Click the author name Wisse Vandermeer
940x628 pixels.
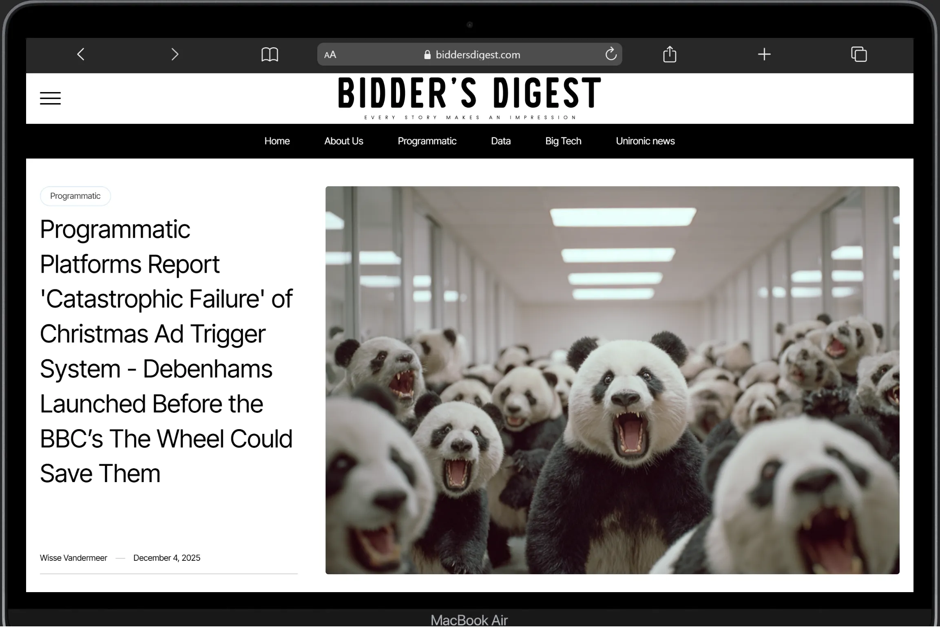[x=73, y=557]
